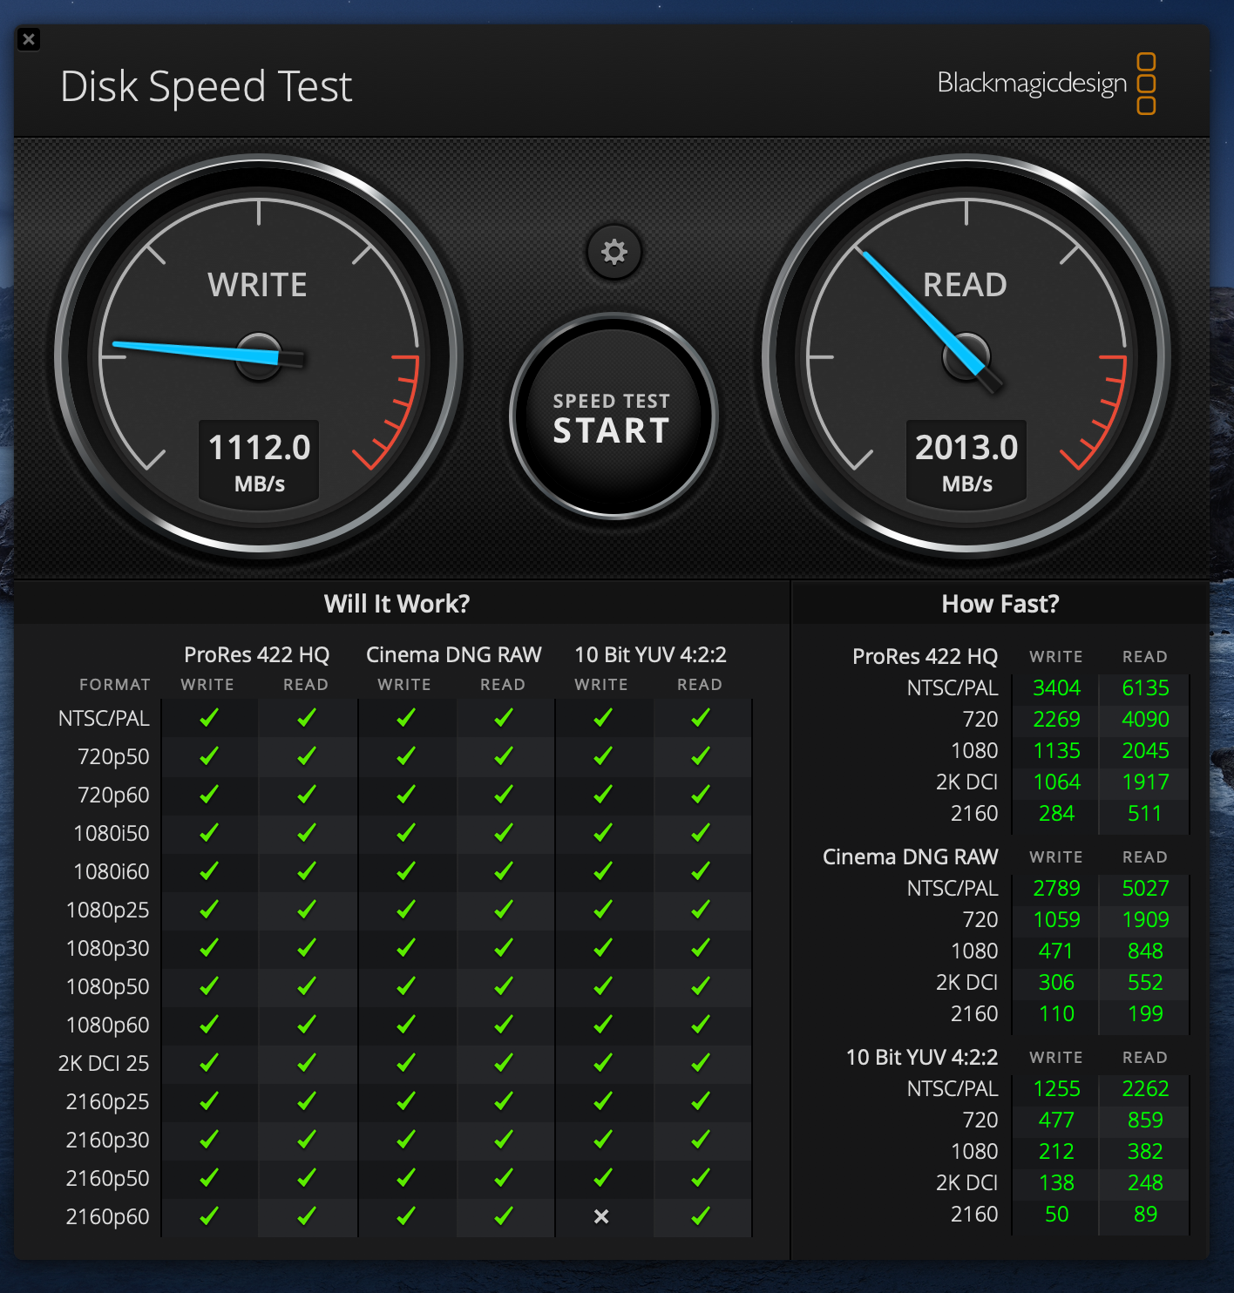The image size is (1234, 1293).
Task: Click the 2262 YUV NTSC/PAL read value
Action: [x=1145, y=1088]
